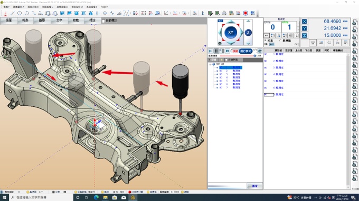The width and height of the screenshot is (359, 201).
Task: Click the button at bottom of program panel
Action: coord(254,186)
